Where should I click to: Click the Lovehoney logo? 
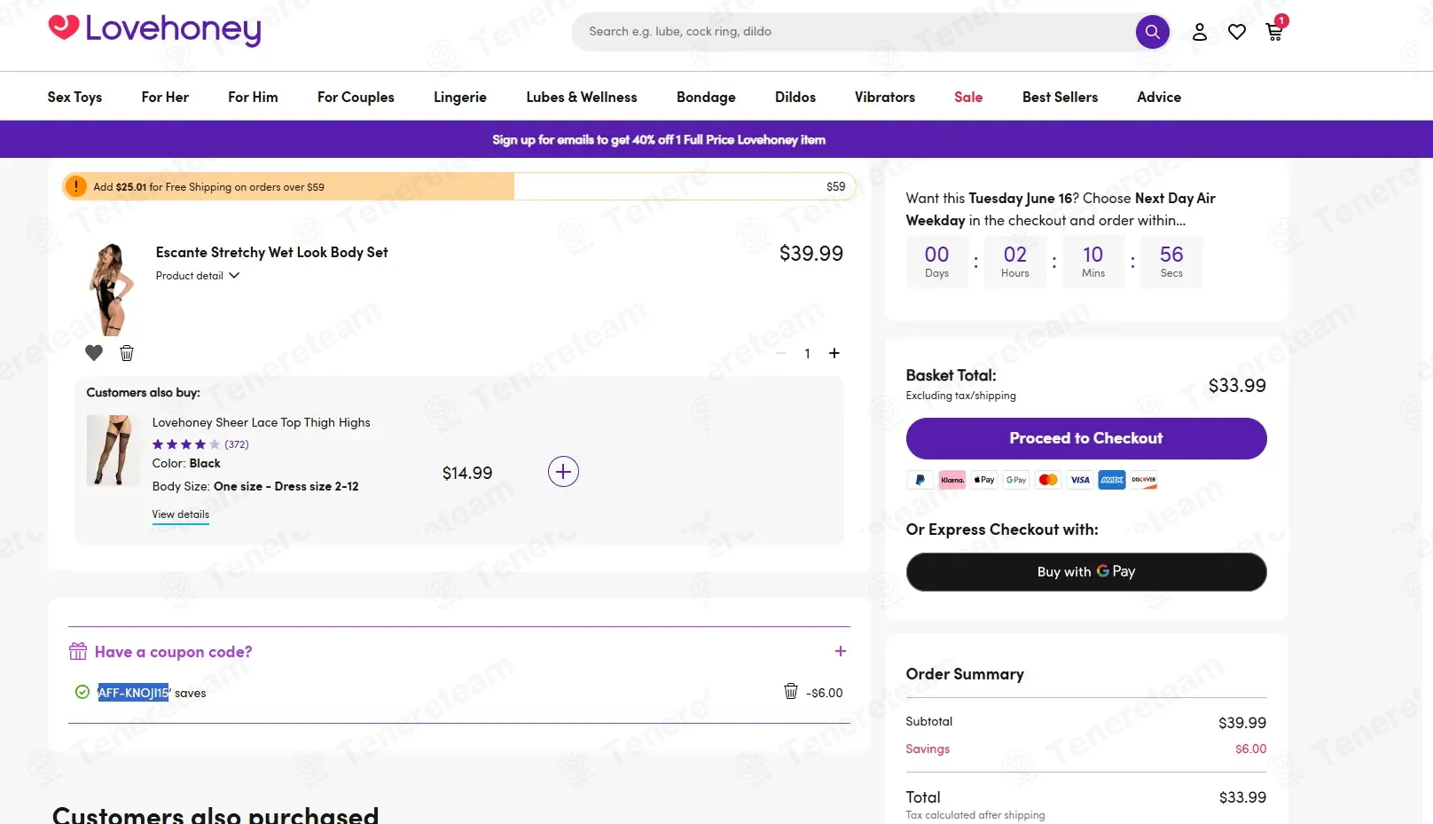[154, 29]
